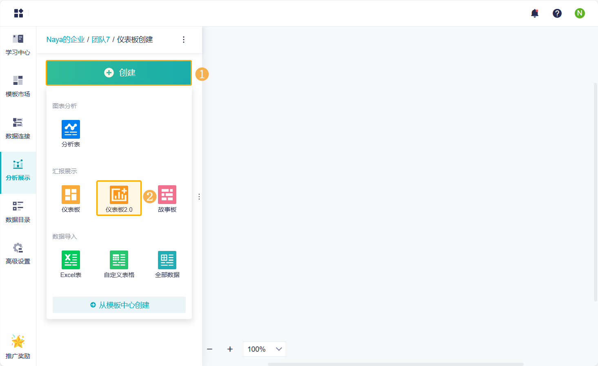Create a 自定义表格
This screenshot has width=598, height=366.
click(119, 264)
